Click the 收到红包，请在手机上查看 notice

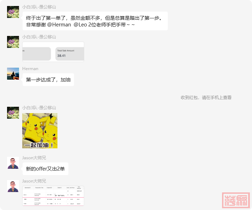point(206,98)
